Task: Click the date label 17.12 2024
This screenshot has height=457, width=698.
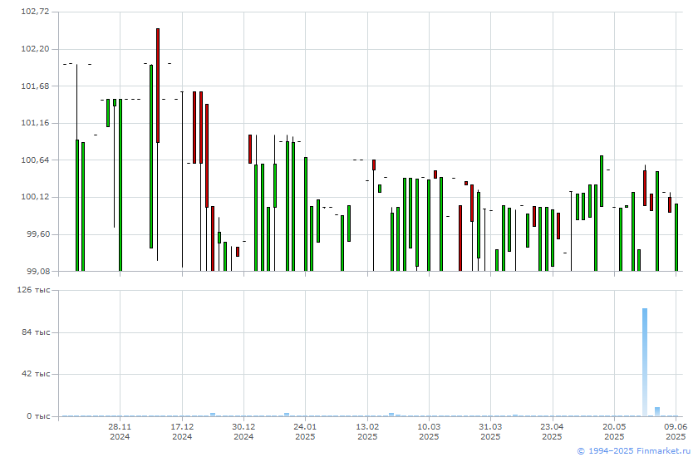Action: [x=182, y=431]
